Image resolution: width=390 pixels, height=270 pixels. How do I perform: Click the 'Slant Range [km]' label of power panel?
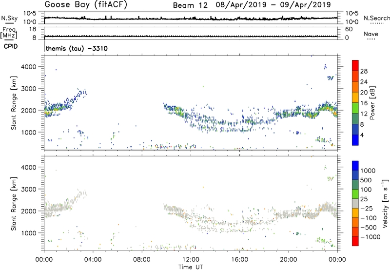coord(14,103)
